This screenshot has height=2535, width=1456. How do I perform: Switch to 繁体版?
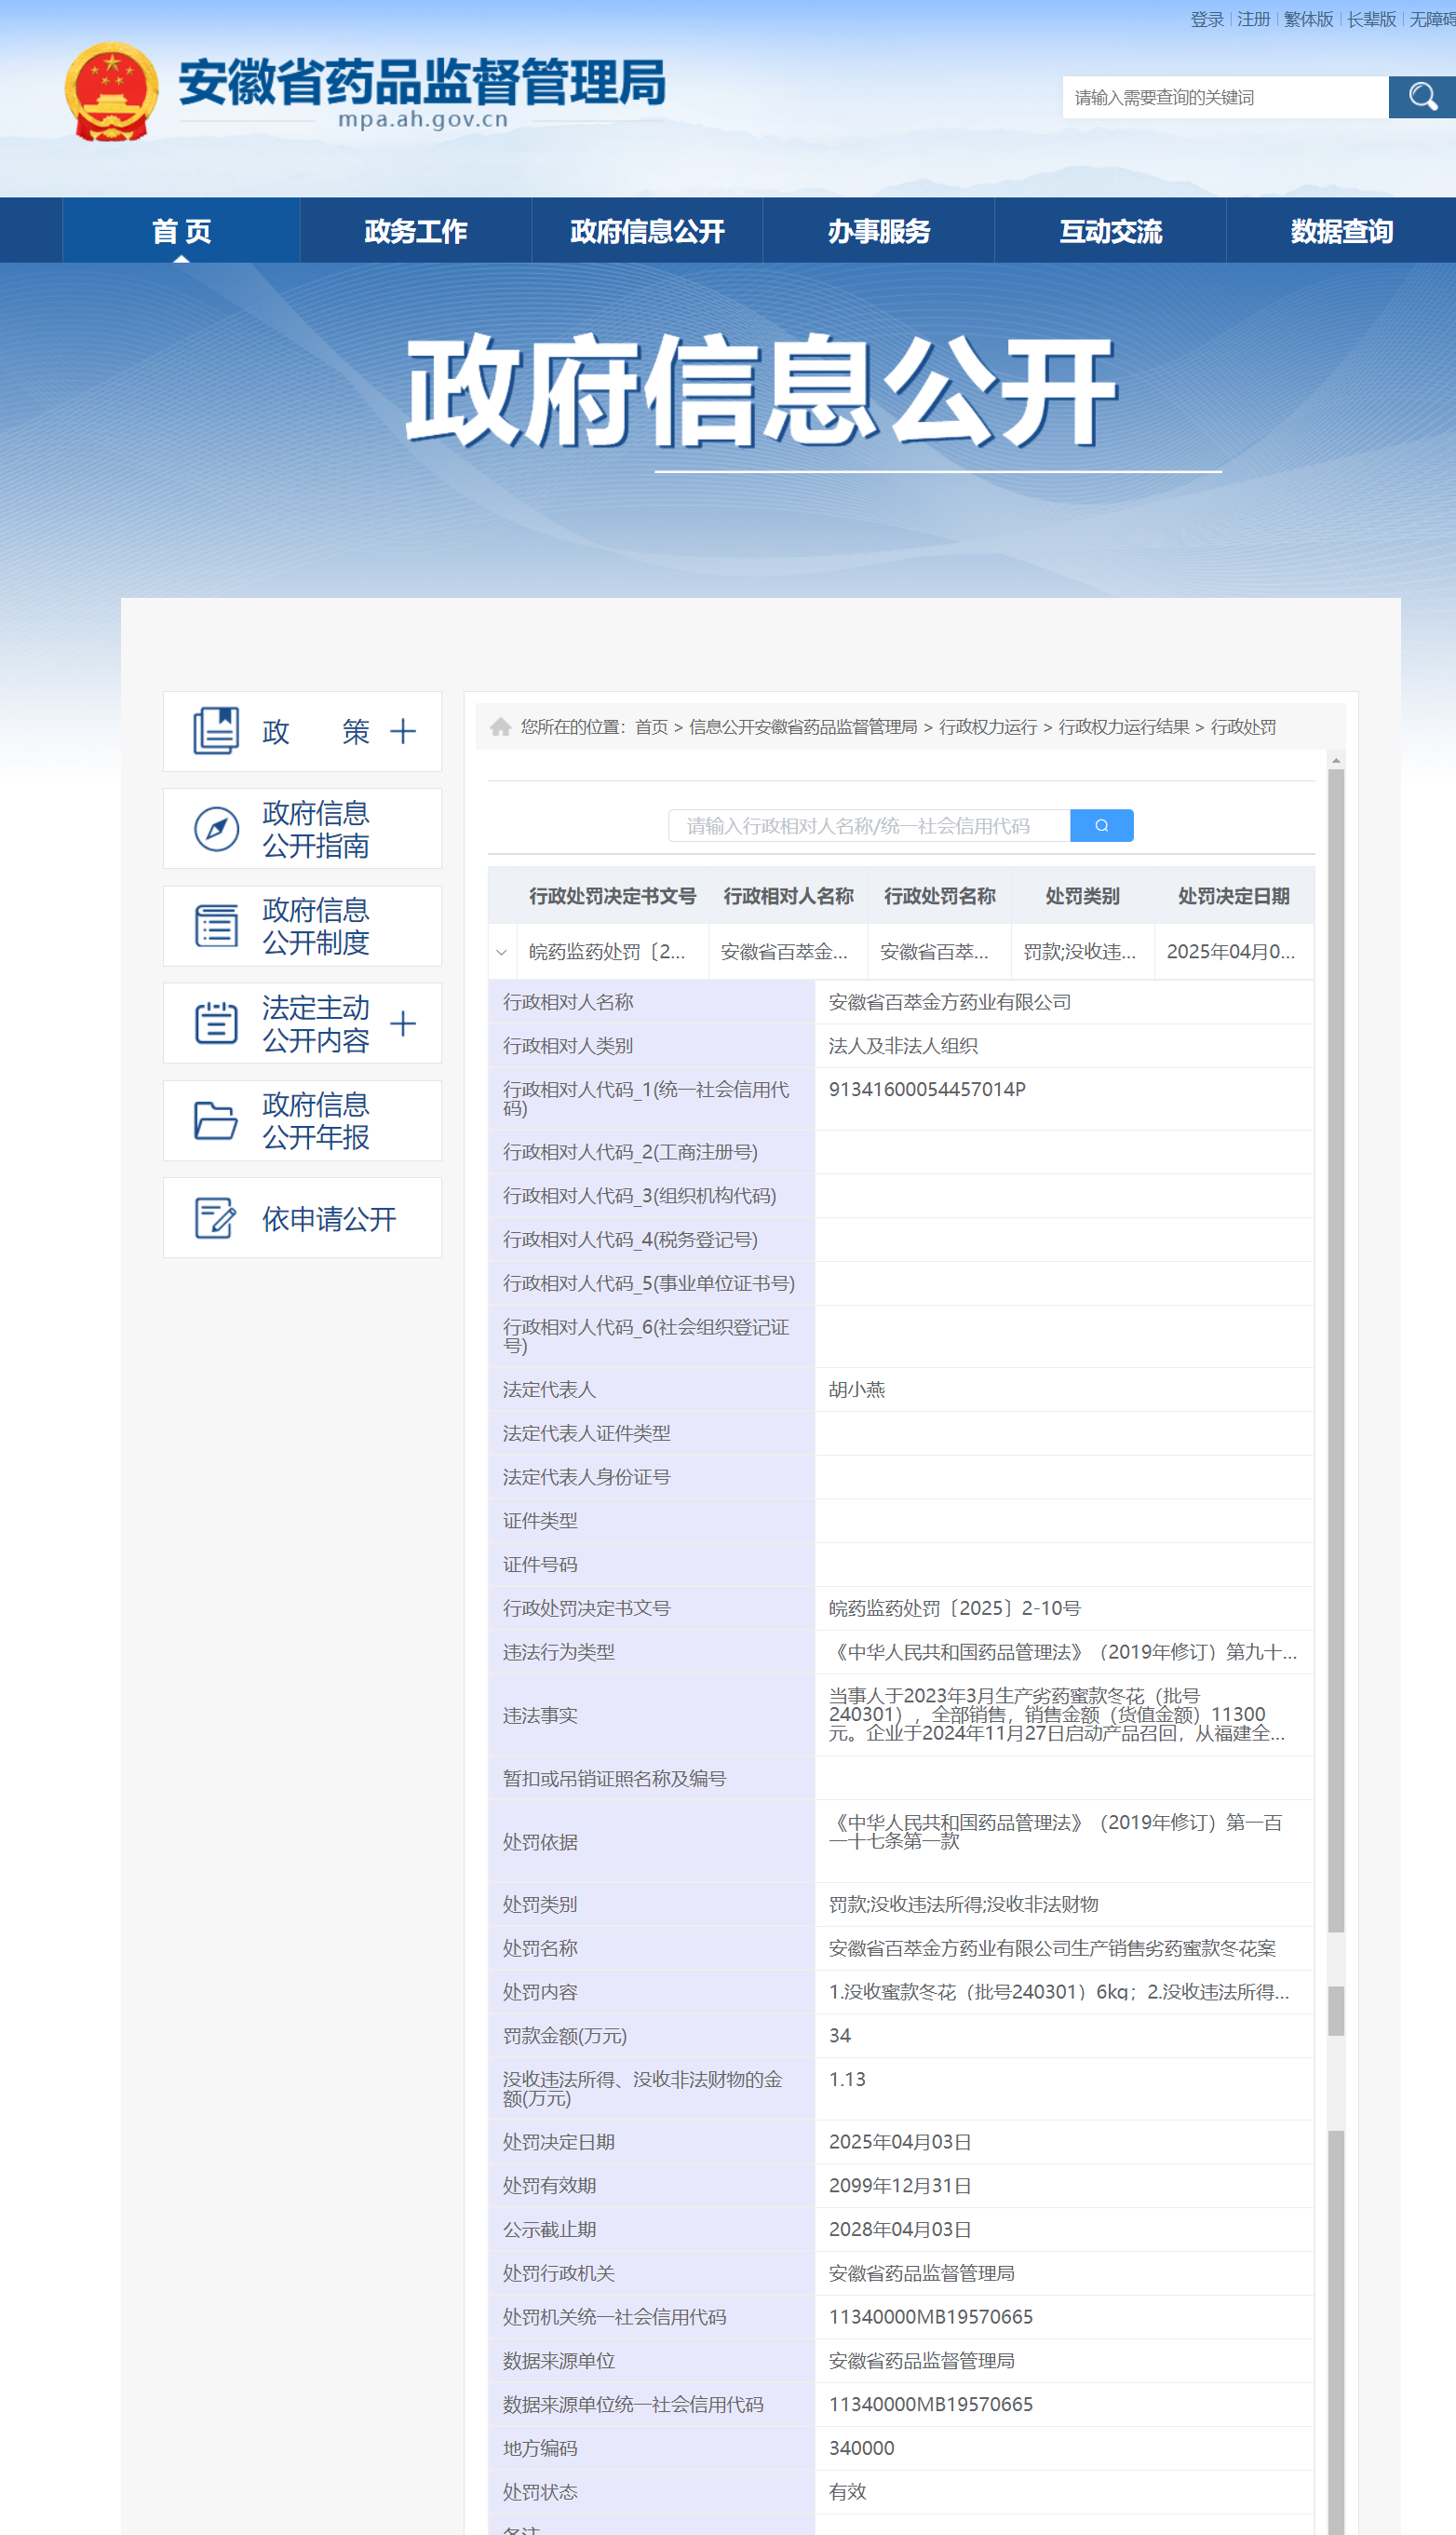1308,19
